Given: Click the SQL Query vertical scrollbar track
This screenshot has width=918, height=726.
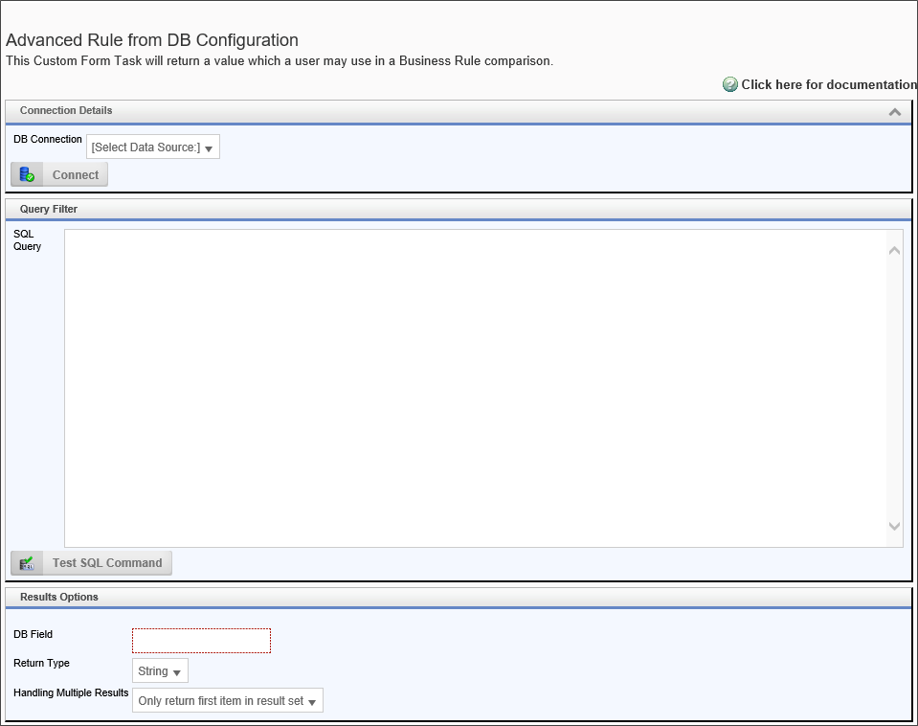Looking at the screenshot, I should 894,388.
